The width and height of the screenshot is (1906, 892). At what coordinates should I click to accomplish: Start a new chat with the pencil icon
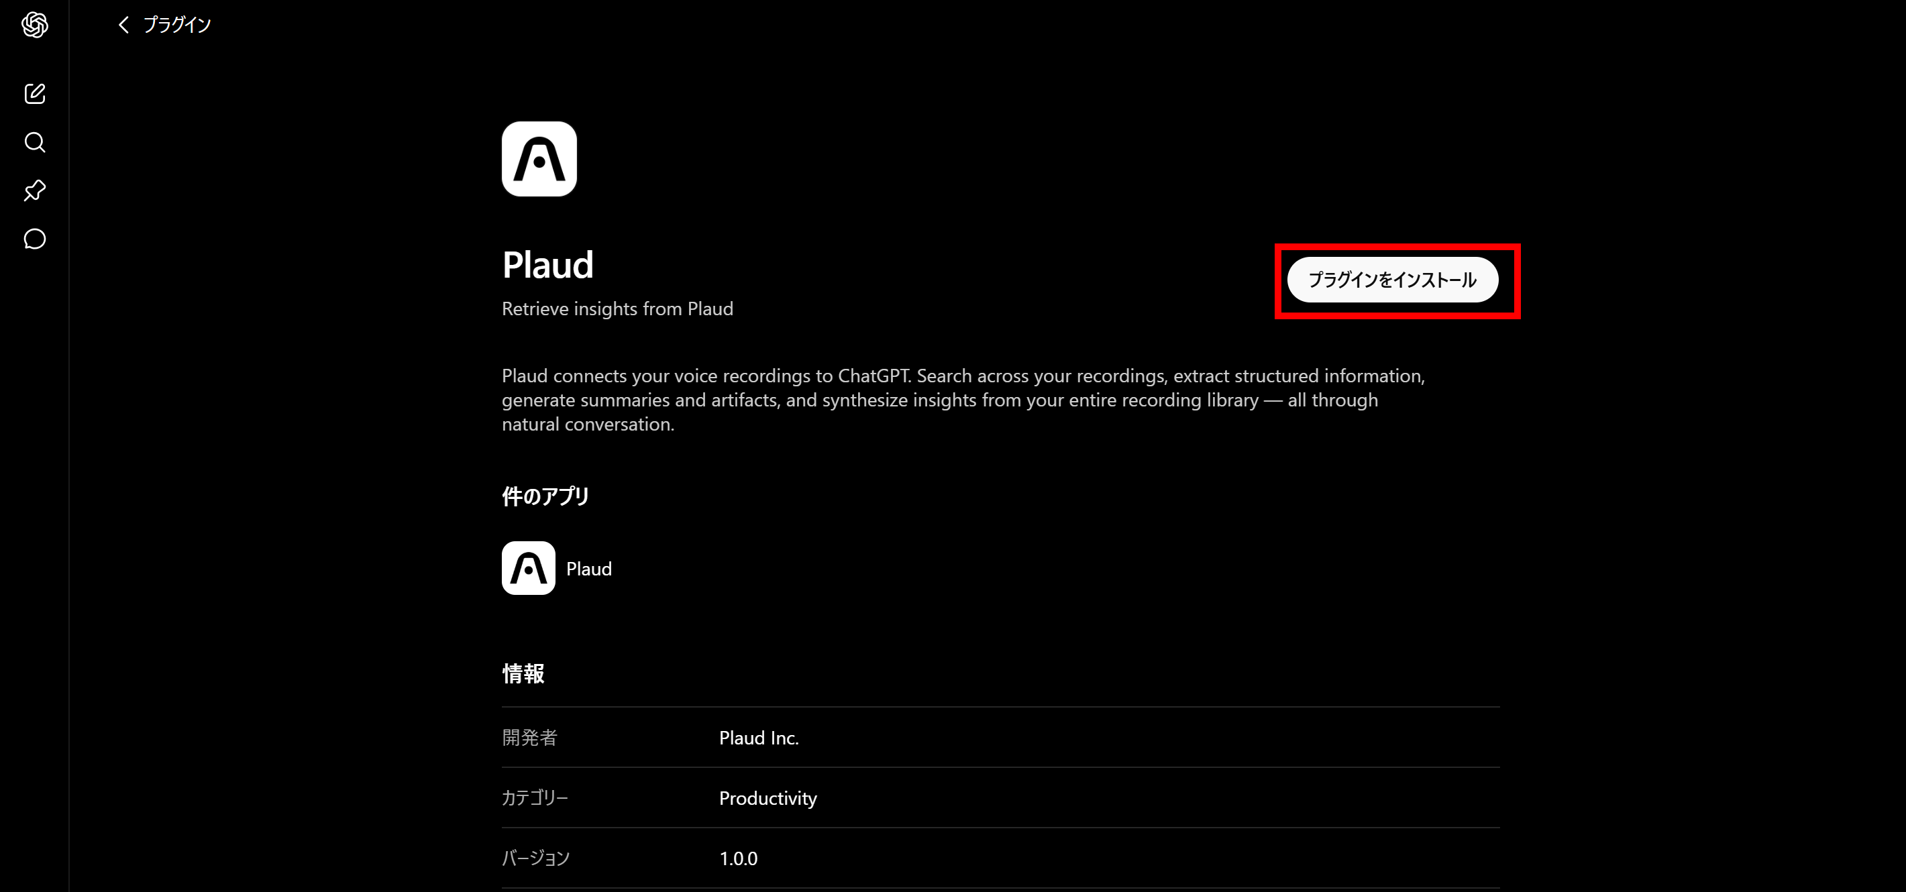(35, 94)
